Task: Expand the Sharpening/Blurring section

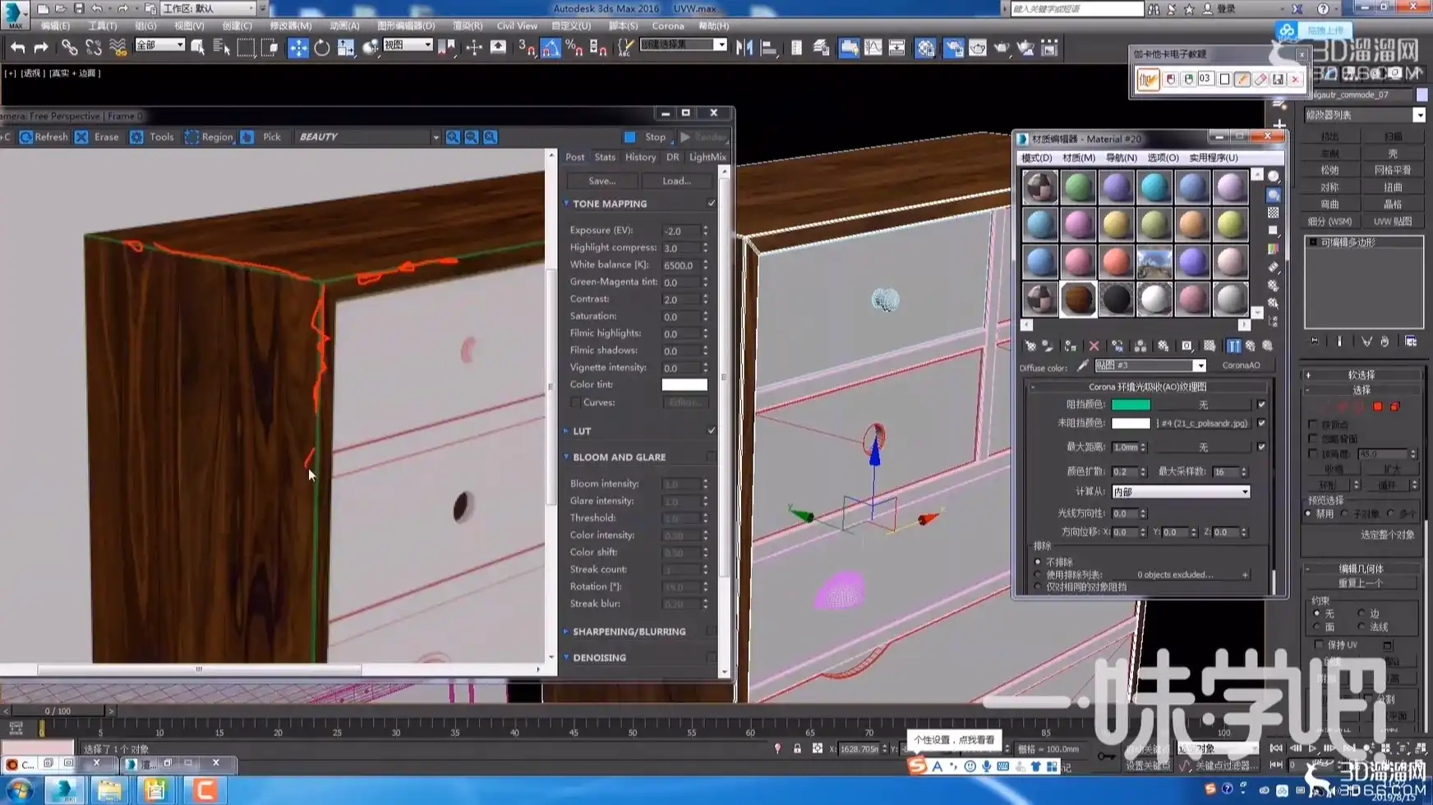Action: click(x=629, y=632)
